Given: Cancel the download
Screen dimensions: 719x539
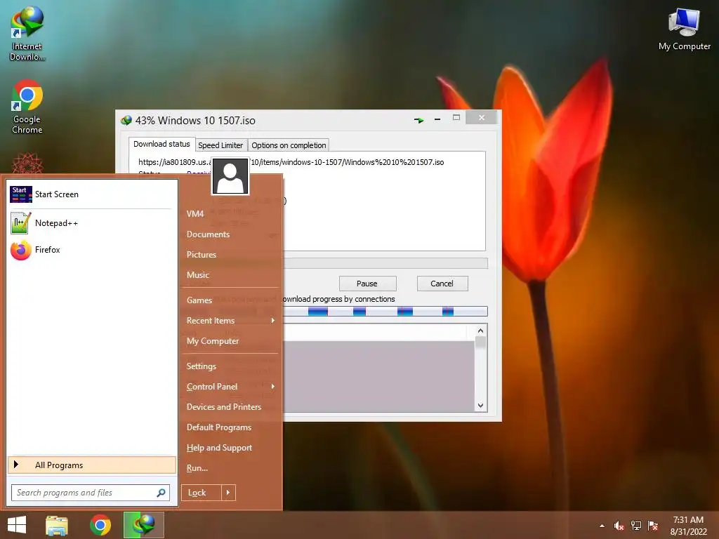Looking at the screenshot, I should point(442,284).
